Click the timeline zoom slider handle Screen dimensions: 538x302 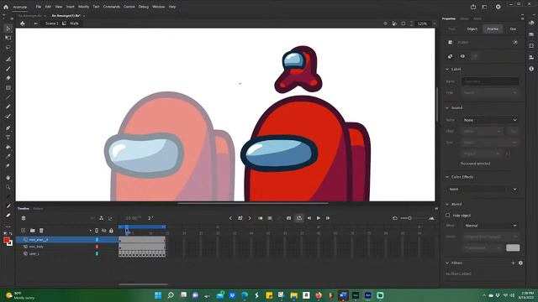409,218
